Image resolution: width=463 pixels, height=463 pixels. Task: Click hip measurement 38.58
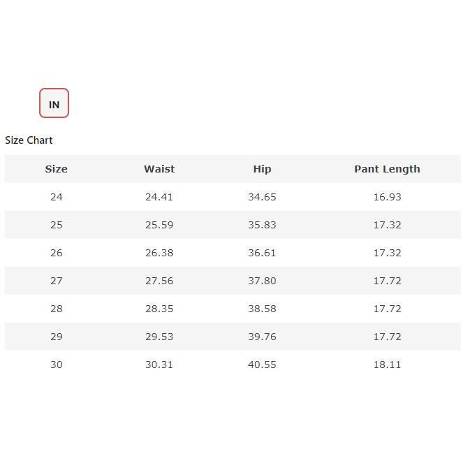[262, 309]
